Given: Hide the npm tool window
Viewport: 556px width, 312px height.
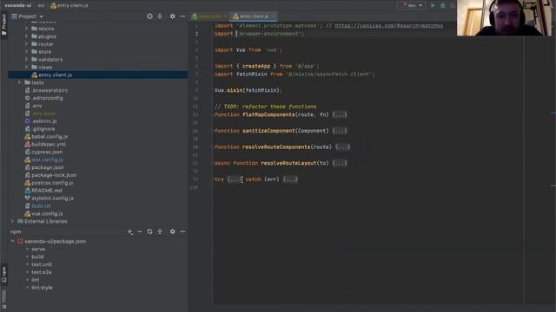Looking at the screenshot, I should pyautogui.click(x=182, y=231).
